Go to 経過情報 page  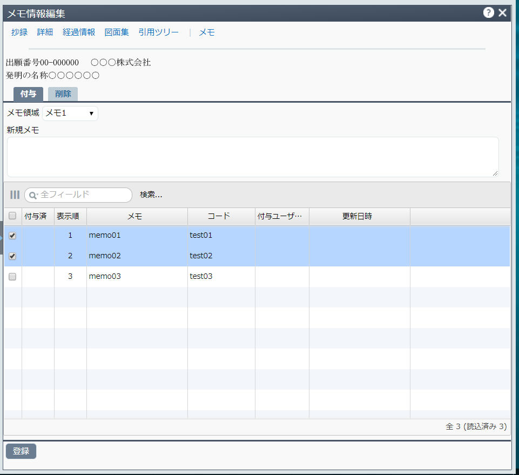(79, 32)
